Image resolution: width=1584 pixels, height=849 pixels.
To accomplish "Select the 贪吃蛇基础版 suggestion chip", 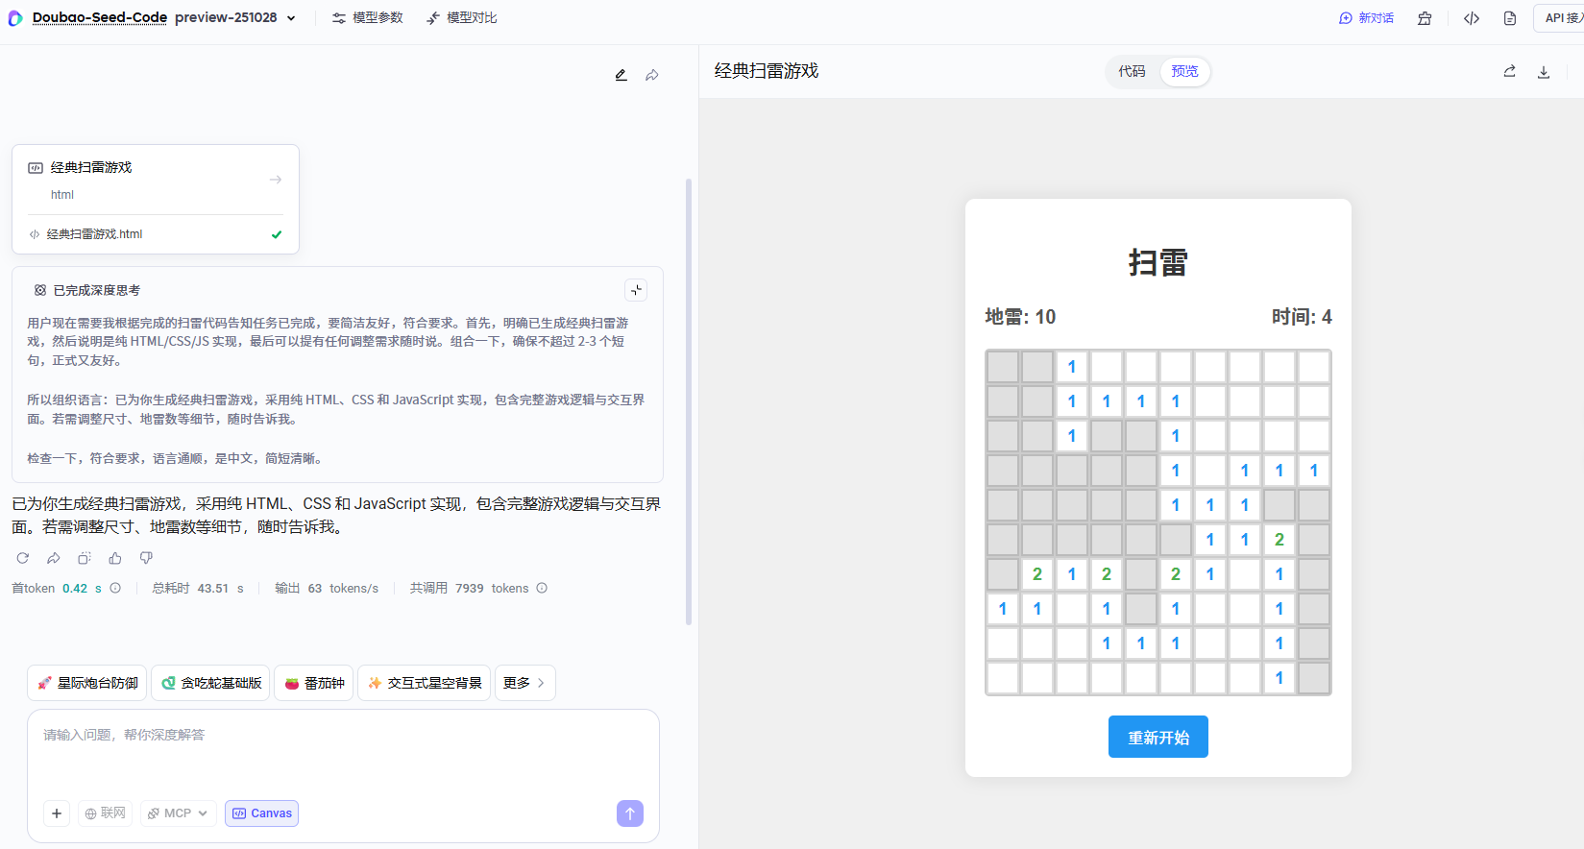I will point(211,683).
